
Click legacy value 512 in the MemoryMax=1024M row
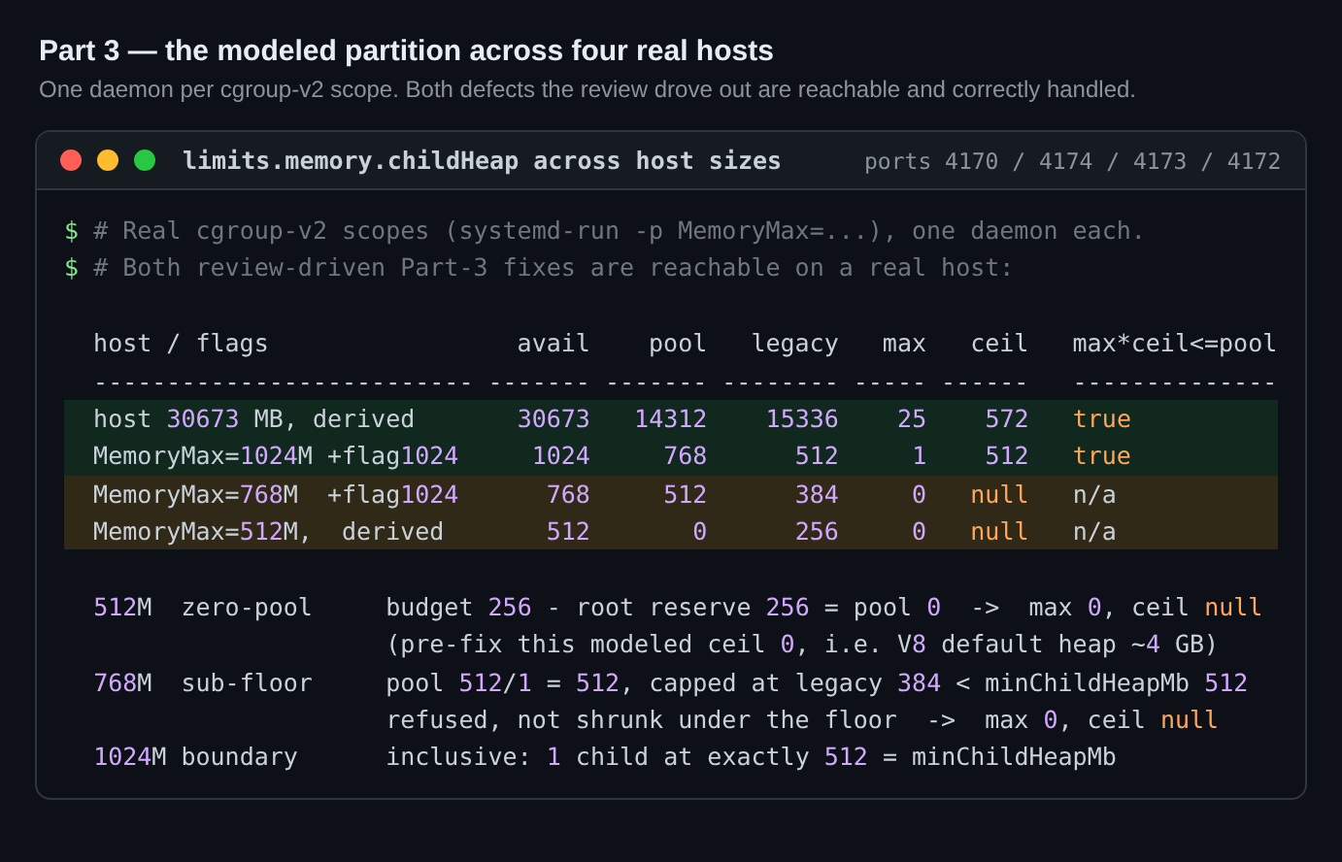click(x=817, y=456)
